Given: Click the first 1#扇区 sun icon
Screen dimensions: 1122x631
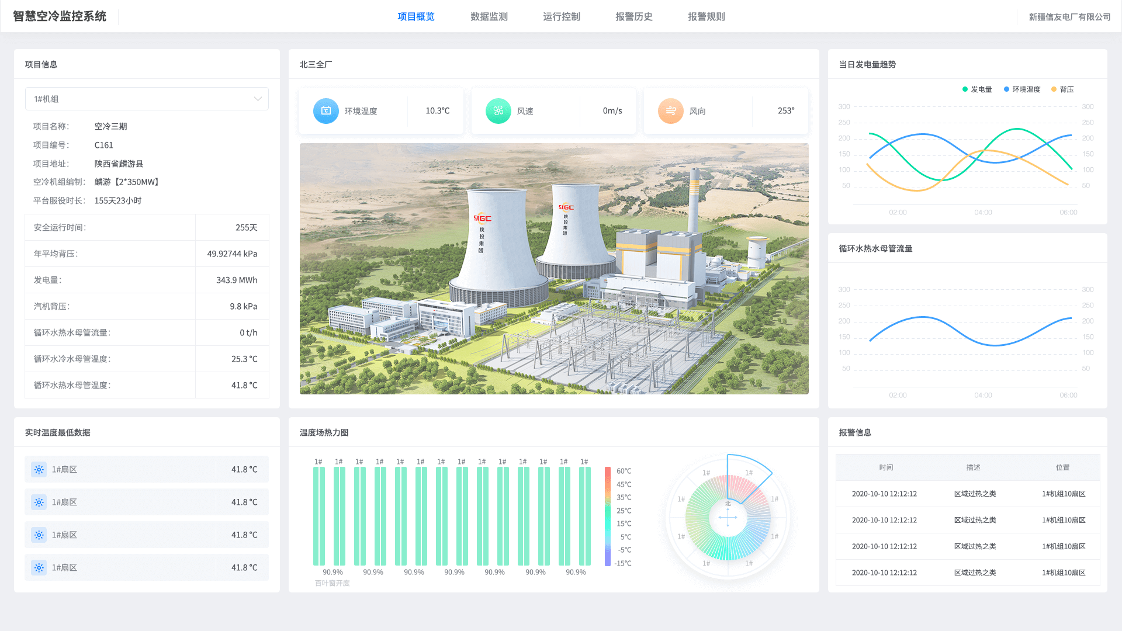Looking at the screenshot, I should point(39,470).
